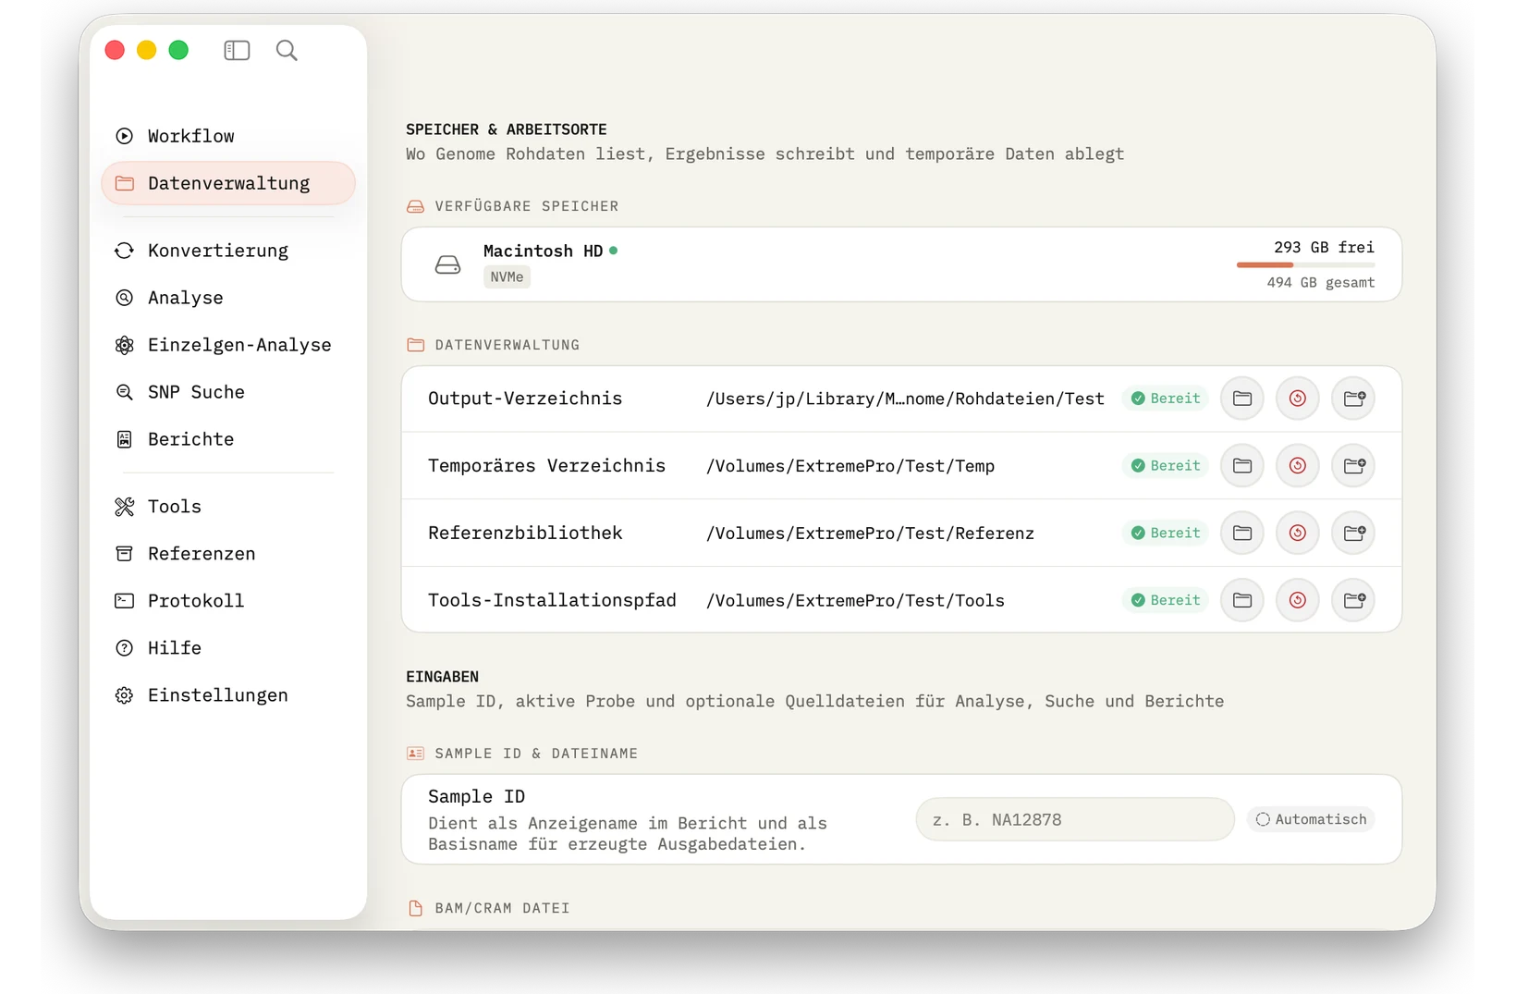Click the /Volumes/ExtremePro/Test/Temp path
Viewport: 1516px width, 994px height.
850,466
